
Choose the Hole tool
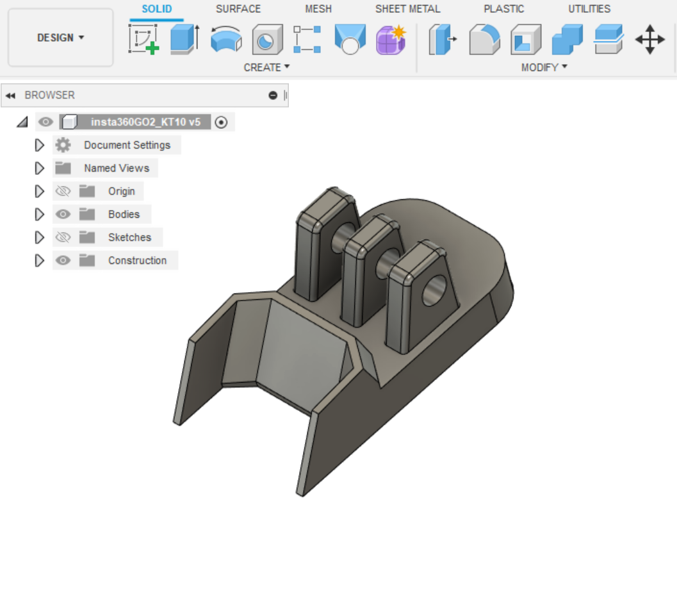click(267, 39)
